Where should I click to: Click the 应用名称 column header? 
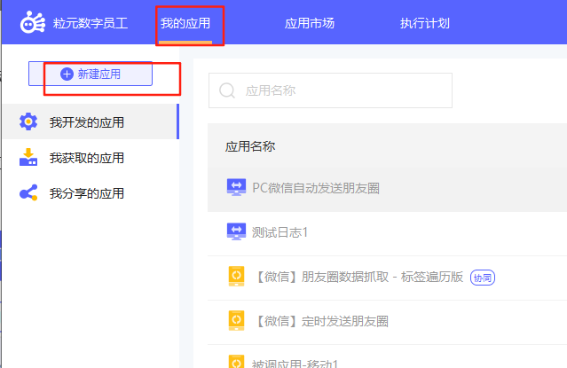pos(250,146)
